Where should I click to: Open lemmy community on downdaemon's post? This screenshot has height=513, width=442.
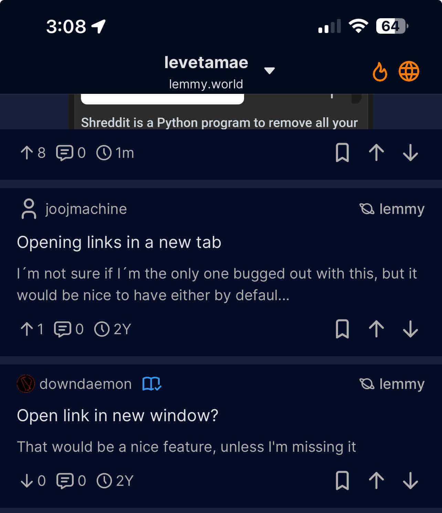tap(392, 384)
